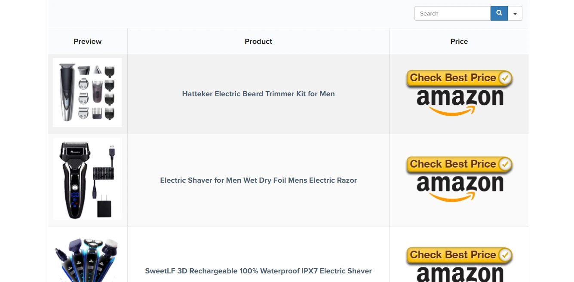Click the Amazon logo in SweetLF row
Image resolution: width=574 pixels, height=282 pixels.
point(460,274)
